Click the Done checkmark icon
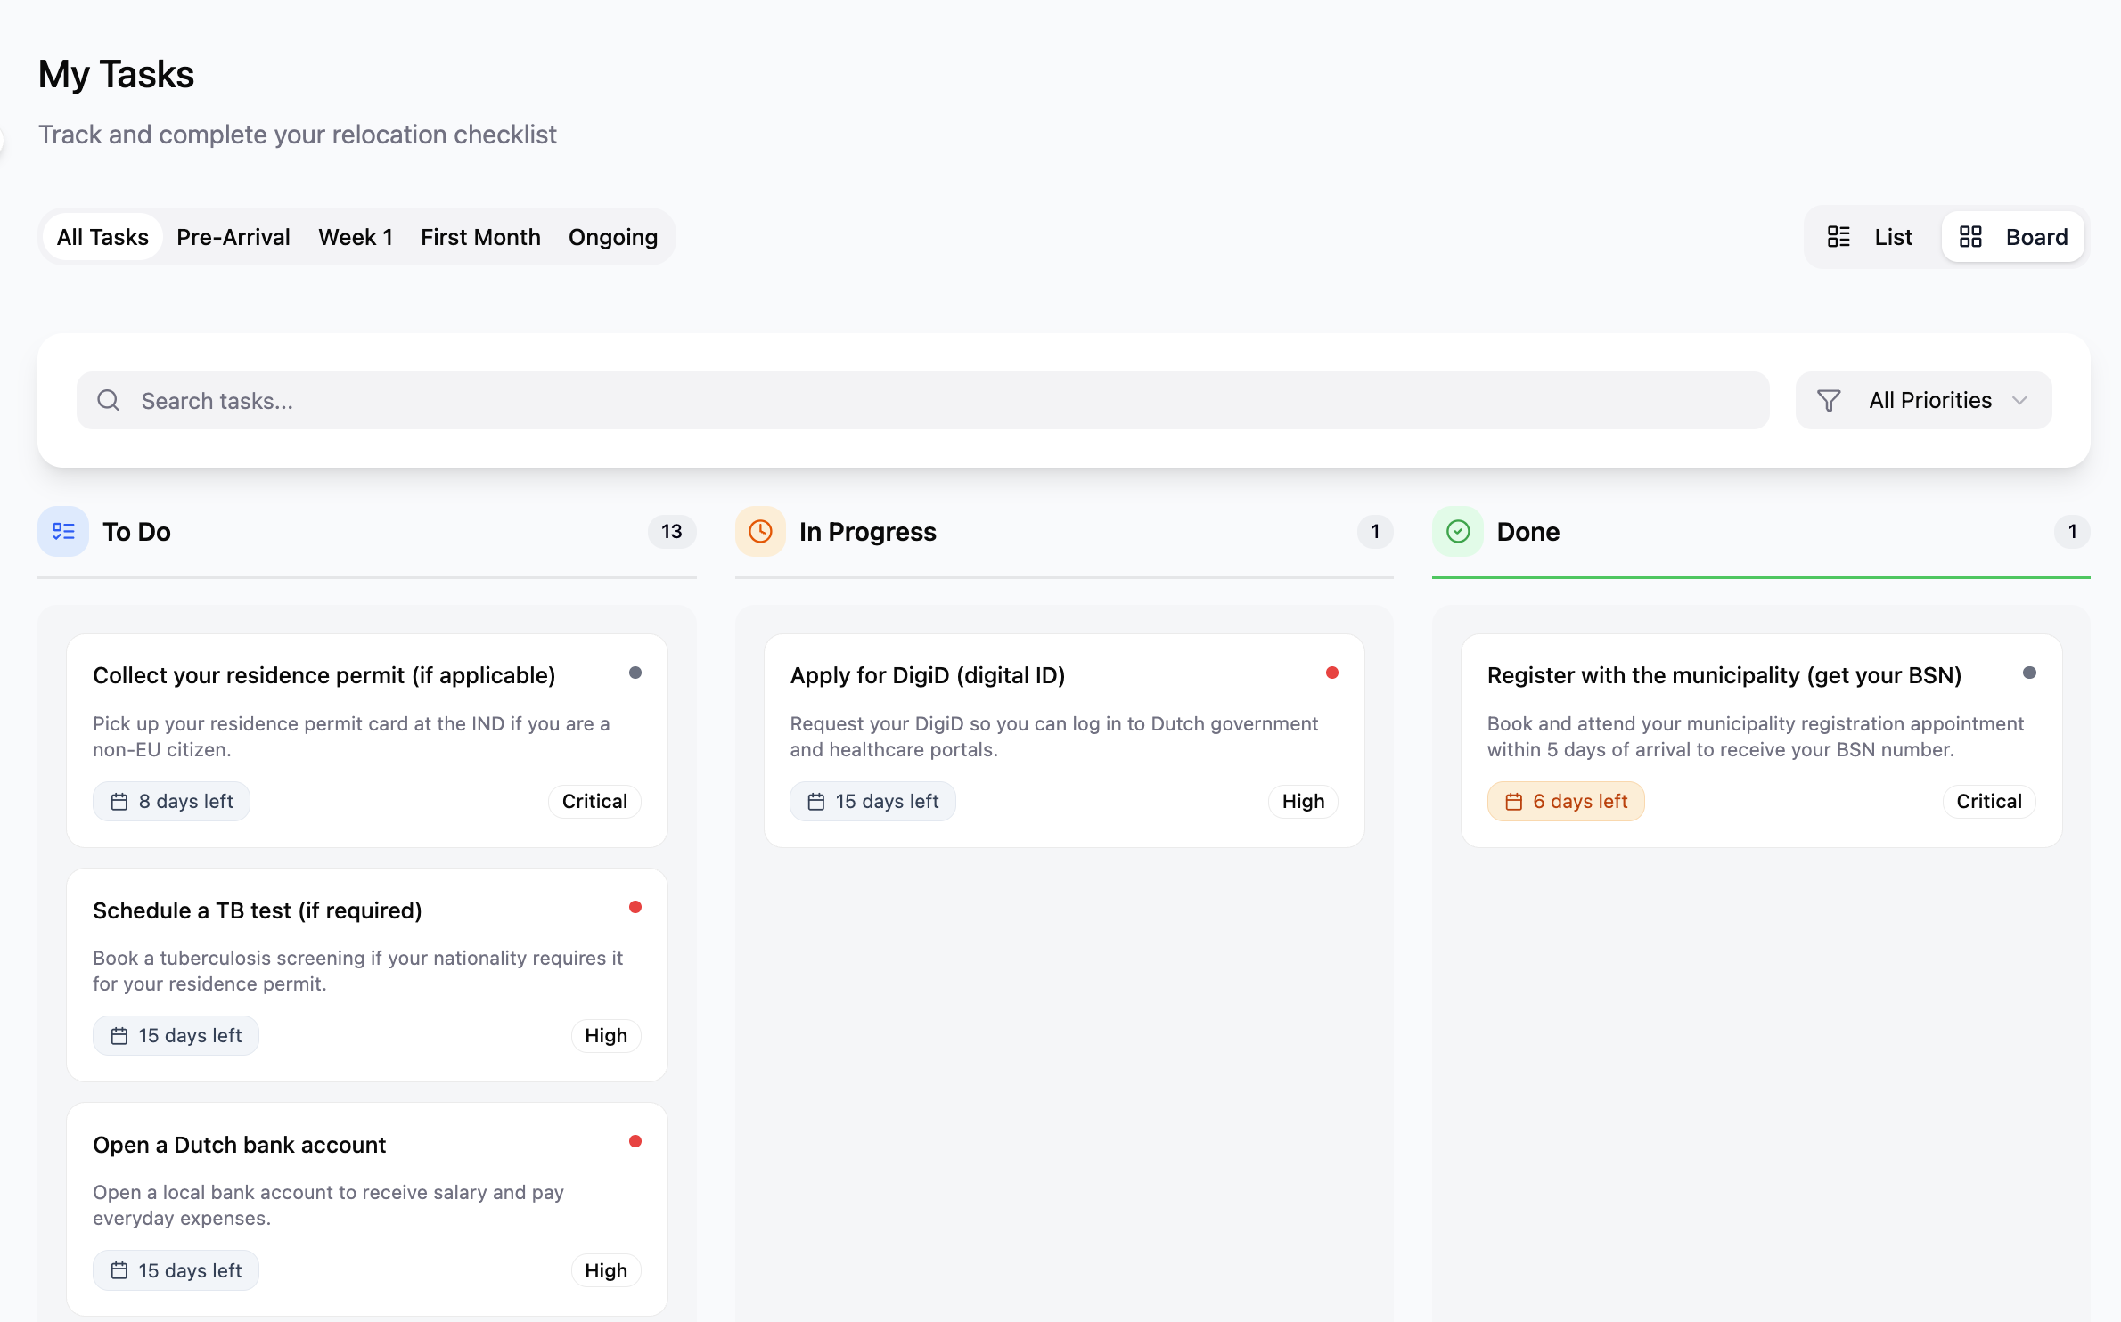 pyautogui.click(x=1457, y=531)
